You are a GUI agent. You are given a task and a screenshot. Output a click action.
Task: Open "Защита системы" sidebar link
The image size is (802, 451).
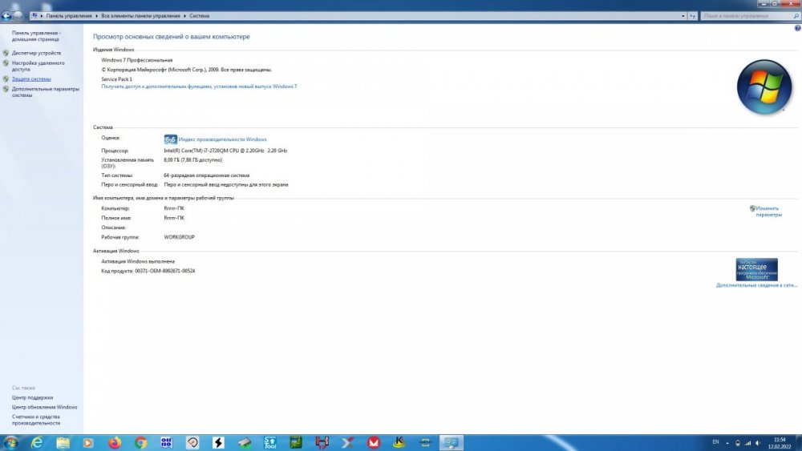tap(31, 79)
